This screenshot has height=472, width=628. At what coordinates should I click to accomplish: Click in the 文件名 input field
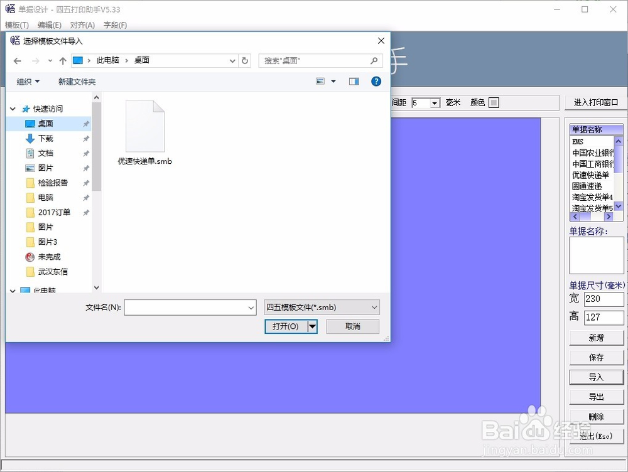[x=186, y=308]
